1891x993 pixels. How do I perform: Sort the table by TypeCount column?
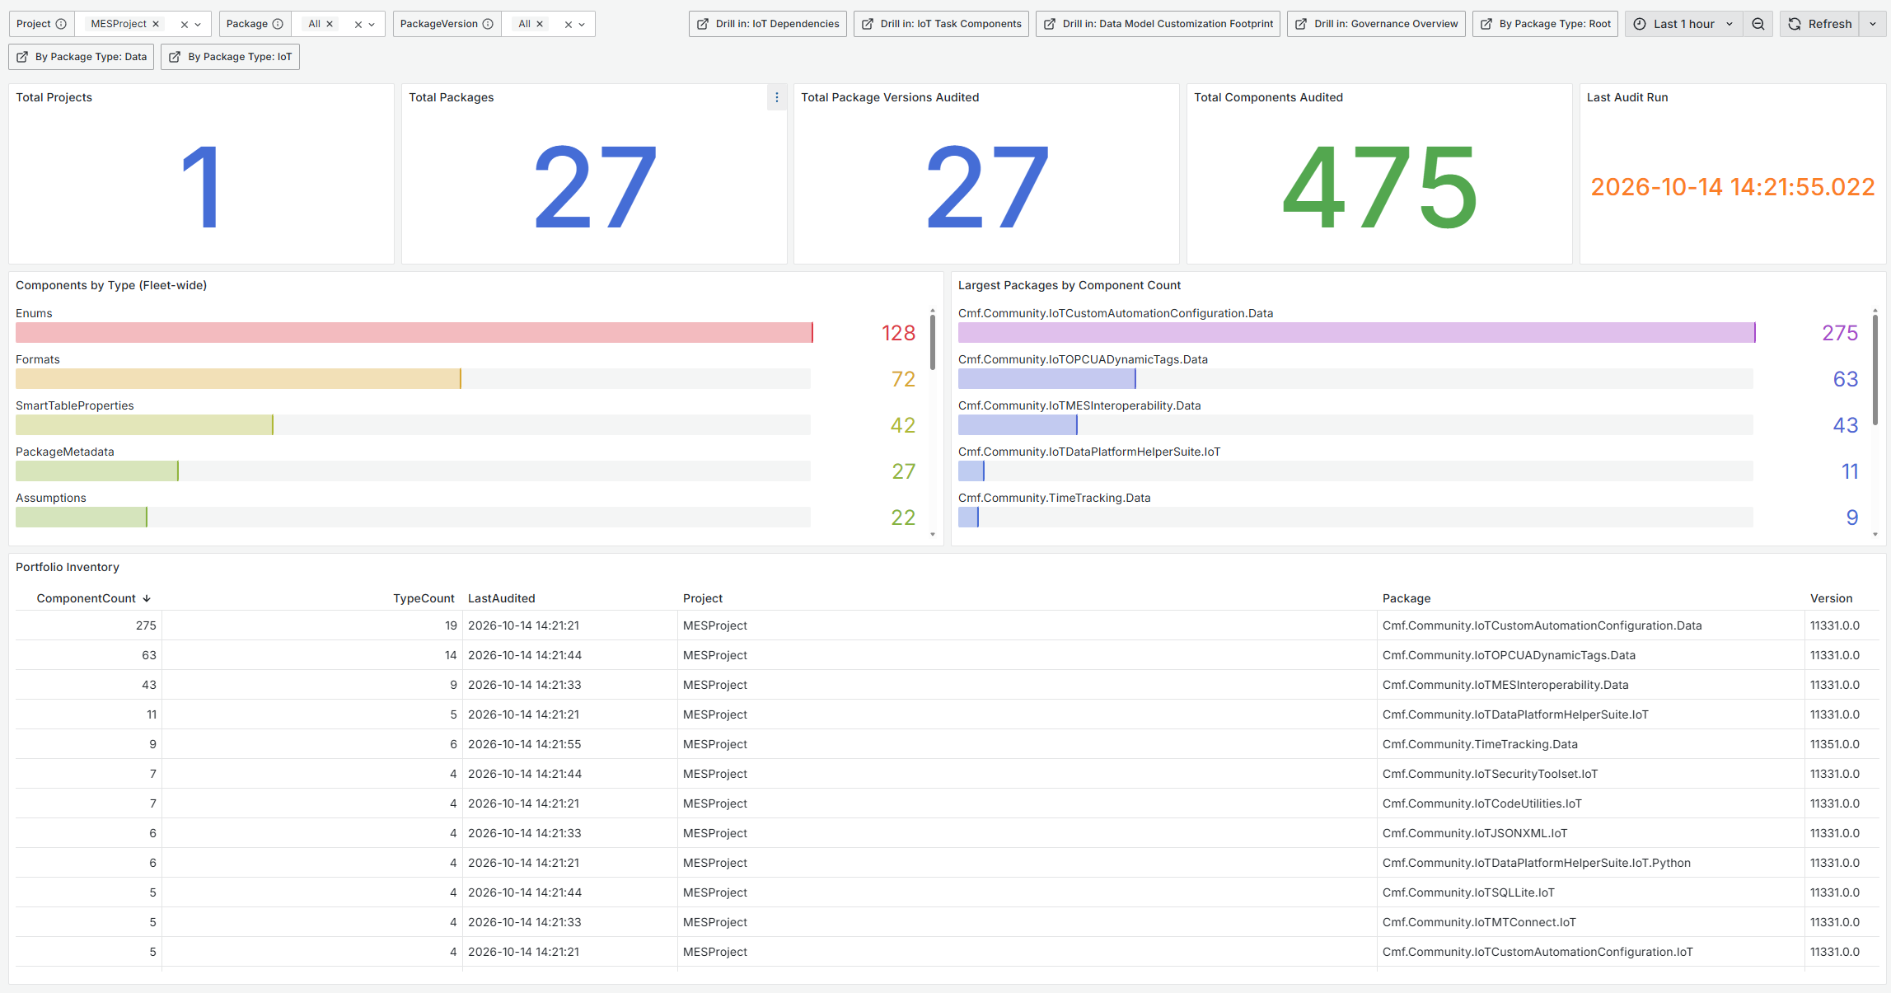point(424,598)
